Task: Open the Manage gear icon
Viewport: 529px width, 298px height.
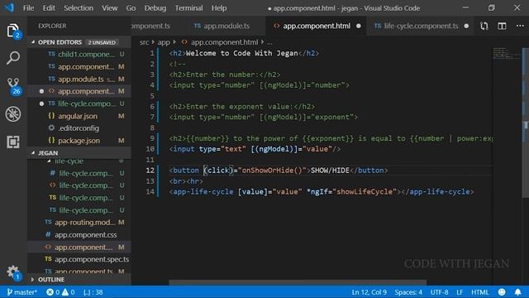Action: (x=13, y=272)
